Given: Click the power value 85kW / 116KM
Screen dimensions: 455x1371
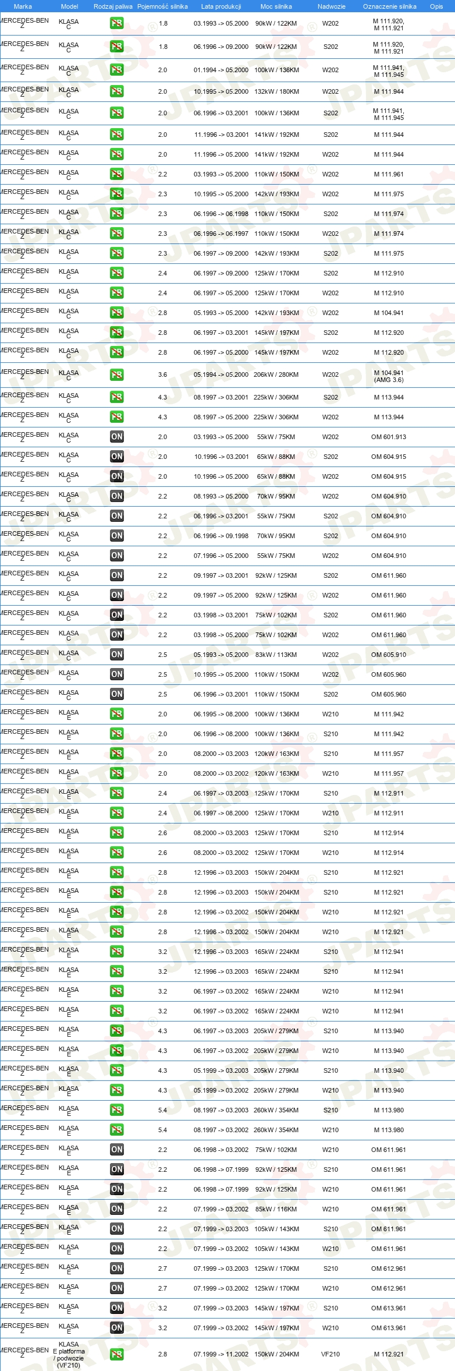Looking at the screenshot, I should (276, 1209).
